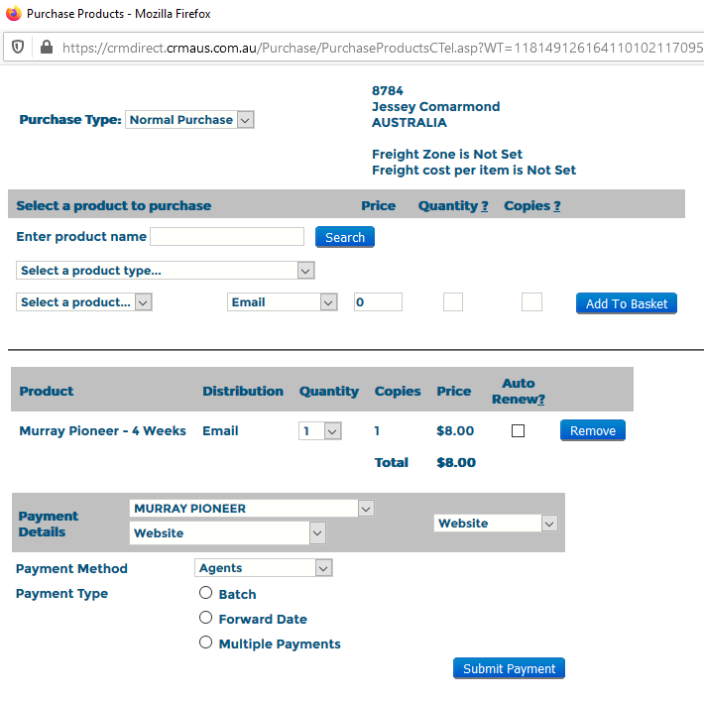Click the padlock site security icon
This screenshot has width=704, height=702.
pyautogui.click(x=47, y=47)
